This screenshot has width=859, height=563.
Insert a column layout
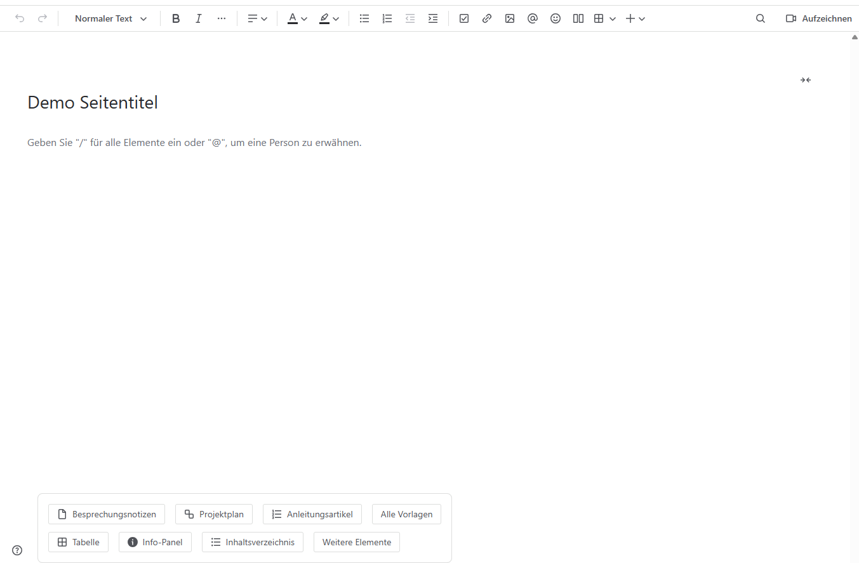point(578,18)
